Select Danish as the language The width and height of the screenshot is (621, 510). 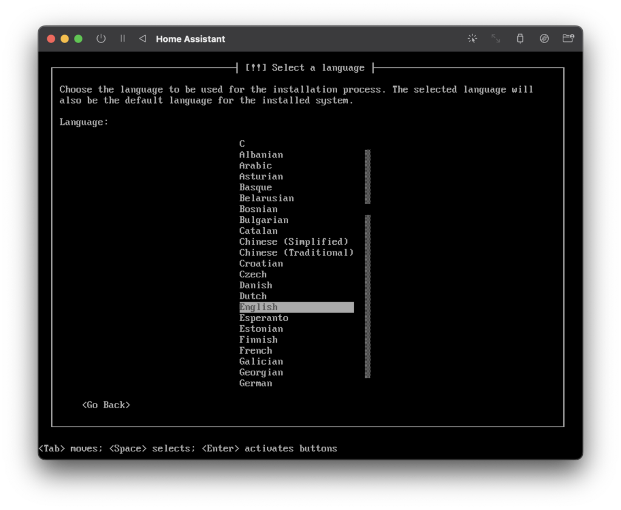pos(255,285)
